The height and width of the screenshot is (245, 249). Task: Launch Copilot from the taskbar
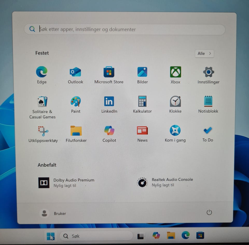pos(156,235)
